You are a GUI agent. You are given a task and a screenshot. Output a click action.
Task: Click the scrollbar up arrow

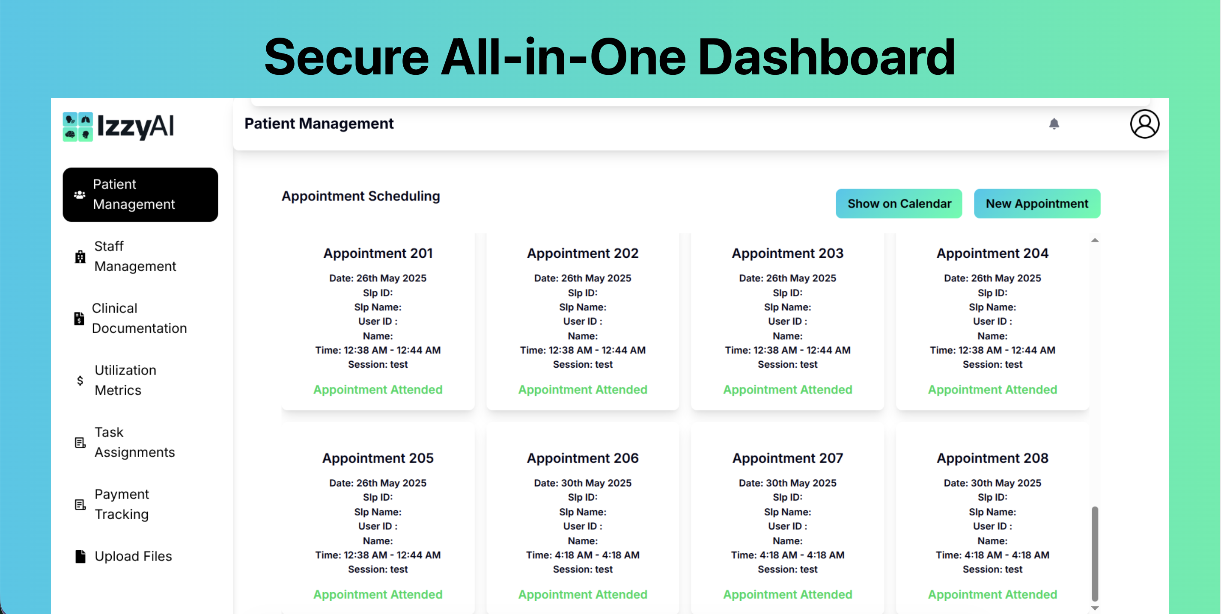click(1094, 240)
